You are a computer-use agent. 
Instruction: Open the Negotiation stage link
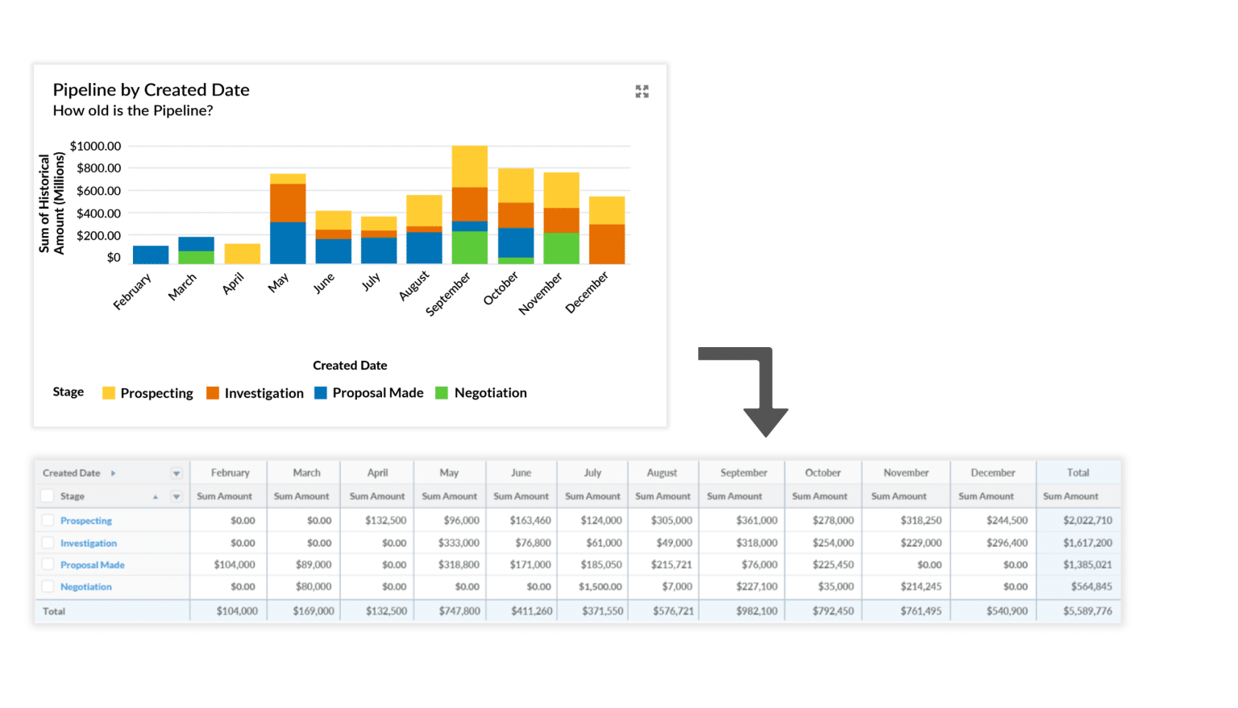point(86,586)
